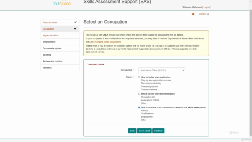Open Personal details step
252x142 pixels.
(60, 22)
